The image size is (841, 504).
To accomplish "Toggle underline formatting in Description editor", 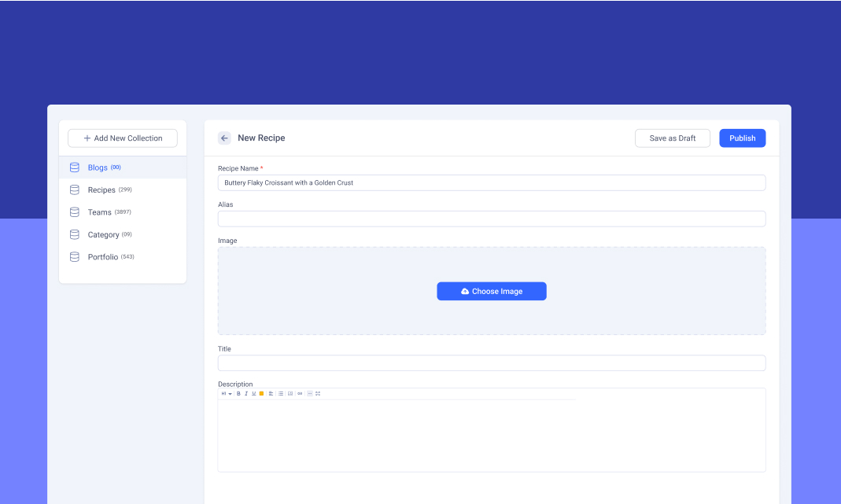I will [x=253, y=393].
